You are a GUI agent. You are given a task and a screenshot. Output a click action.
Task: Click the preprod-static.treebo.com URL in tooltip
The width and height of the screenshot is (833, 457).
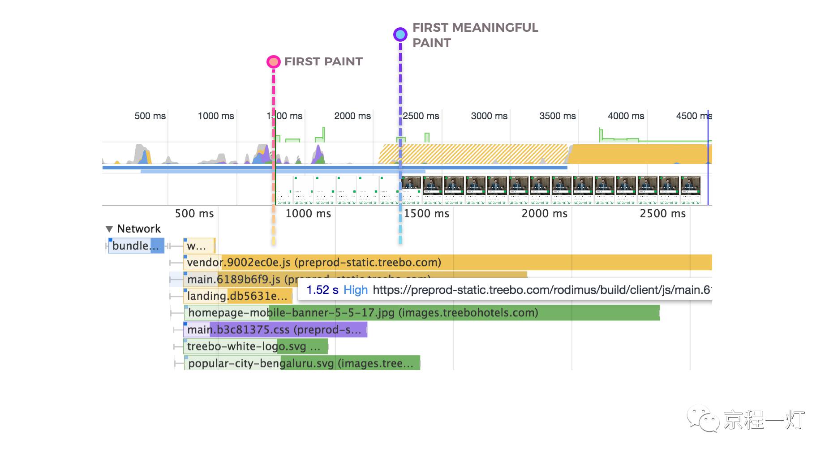point(542,290)
